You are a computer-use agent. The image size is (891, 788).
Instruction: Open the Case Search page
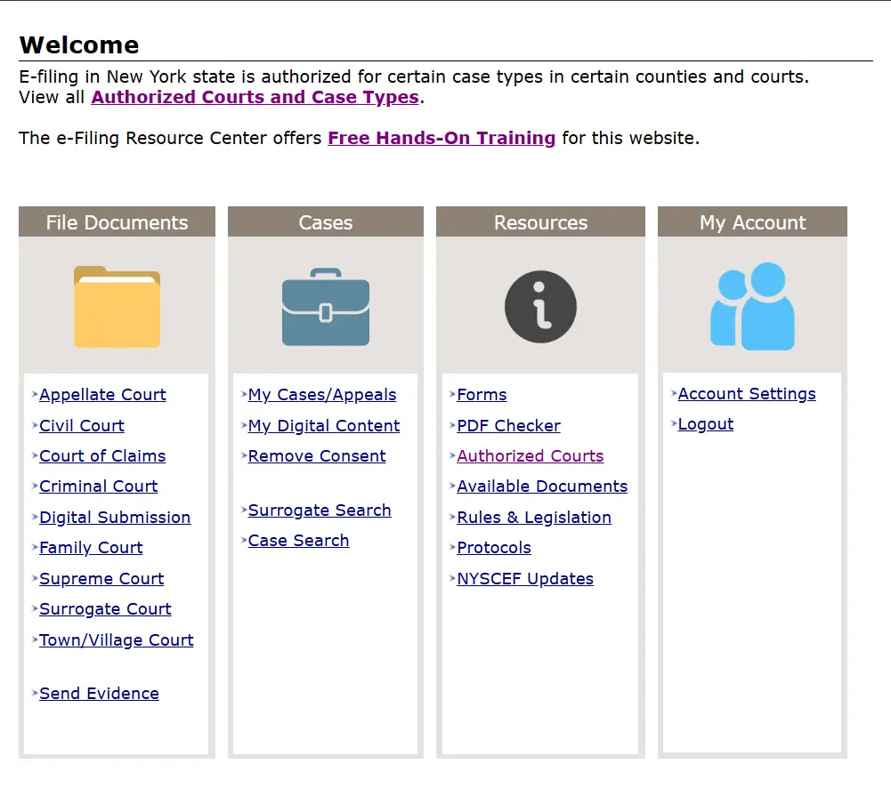(298, 541)
